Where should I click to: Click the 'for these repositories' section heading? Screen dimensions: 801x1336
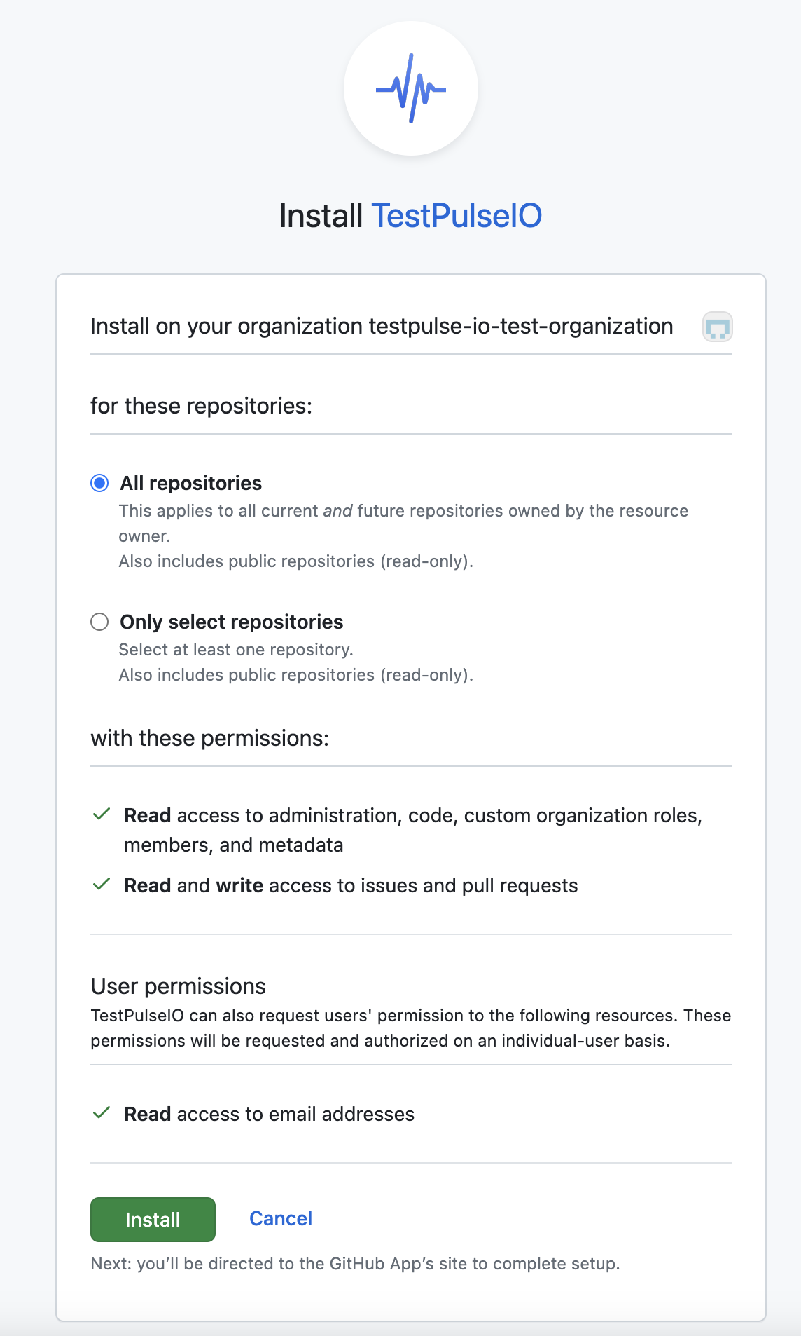click(202, 406)
